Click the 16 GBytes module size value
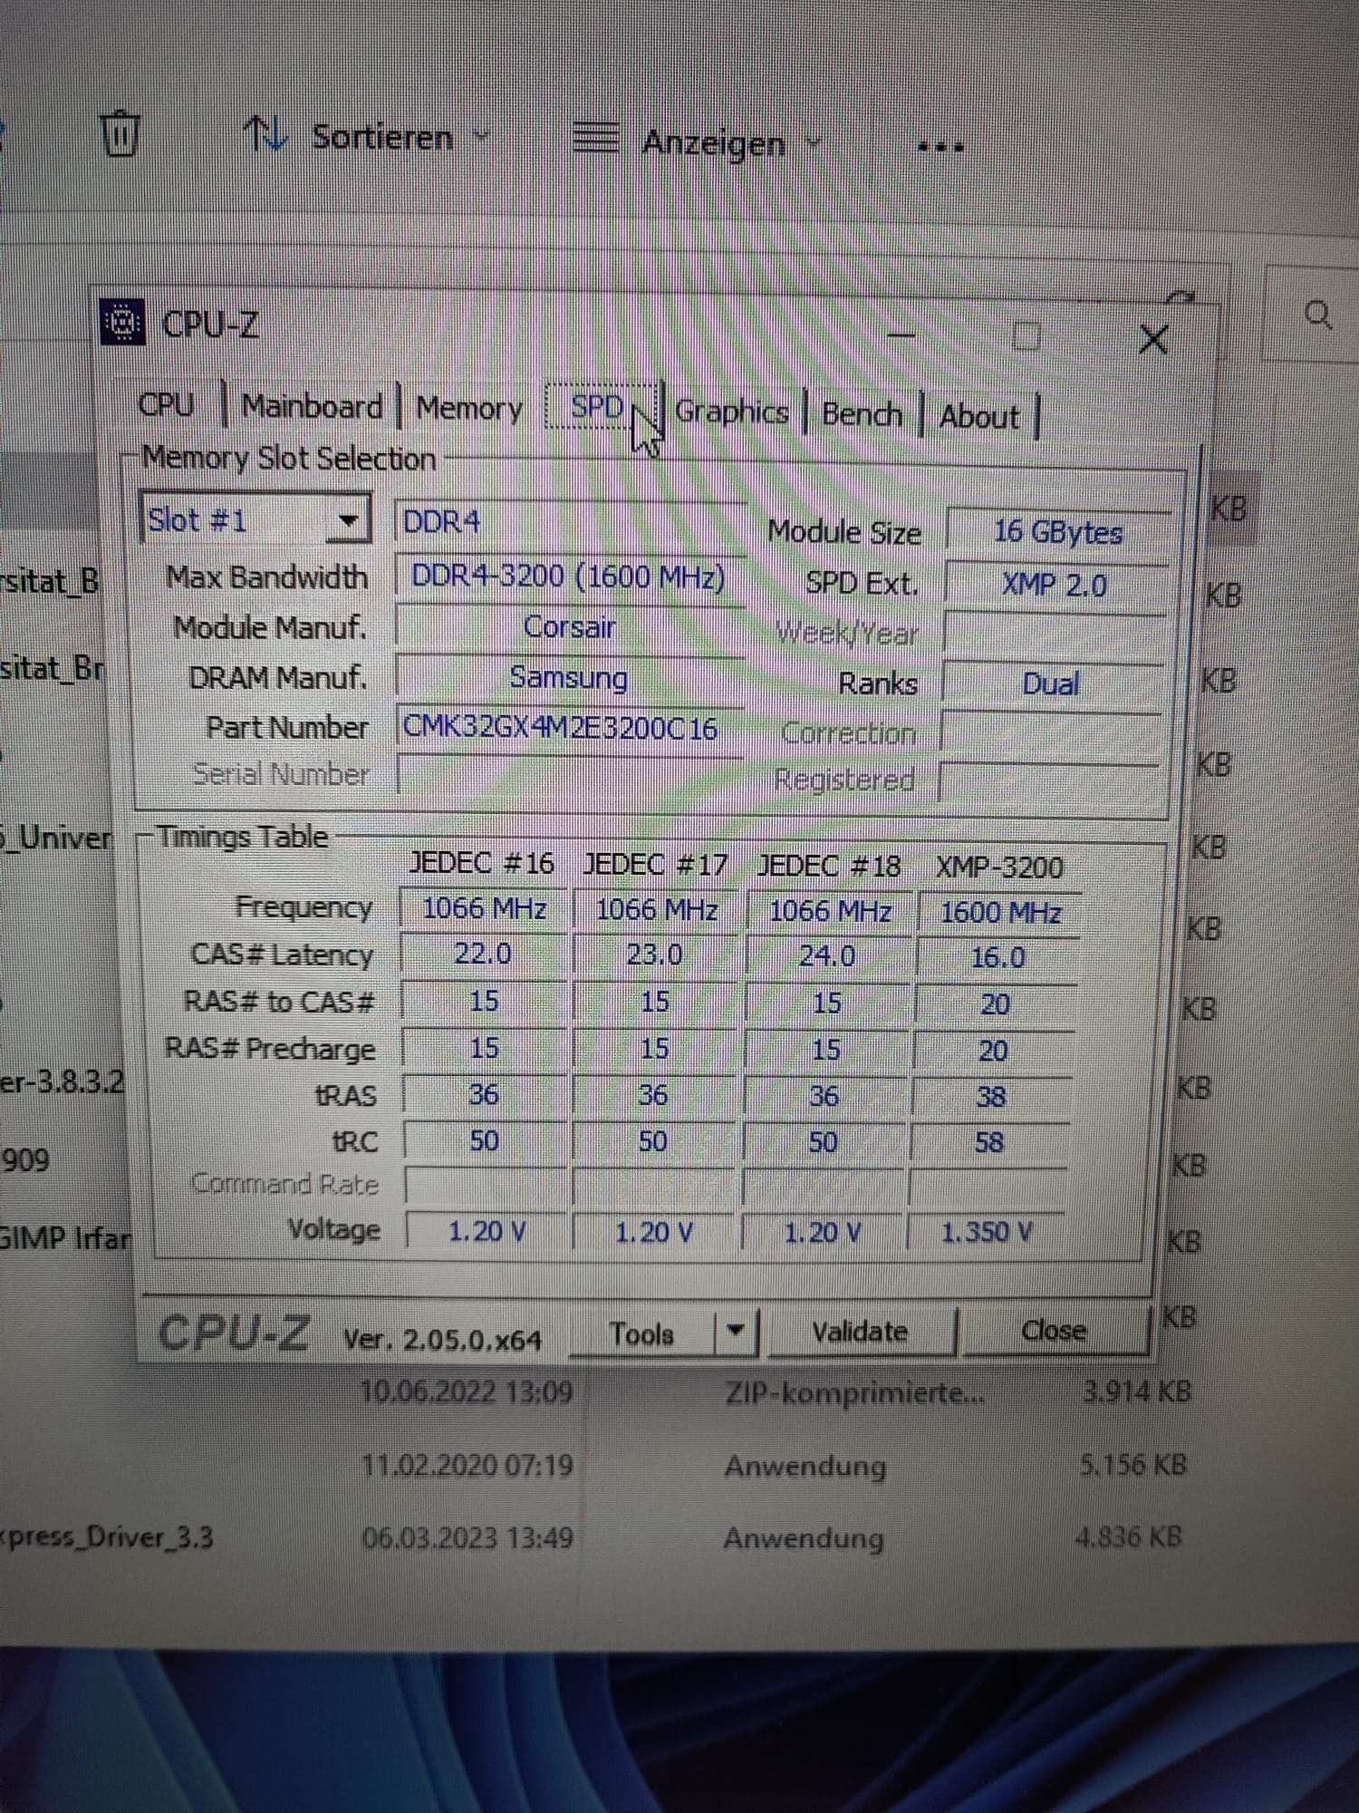This screenshot has height=1813, width=1359. point(1058,531)
